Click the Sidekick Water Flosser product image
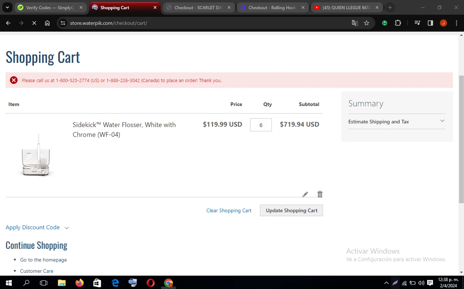The image size is (464, 289). pos(36,155)
